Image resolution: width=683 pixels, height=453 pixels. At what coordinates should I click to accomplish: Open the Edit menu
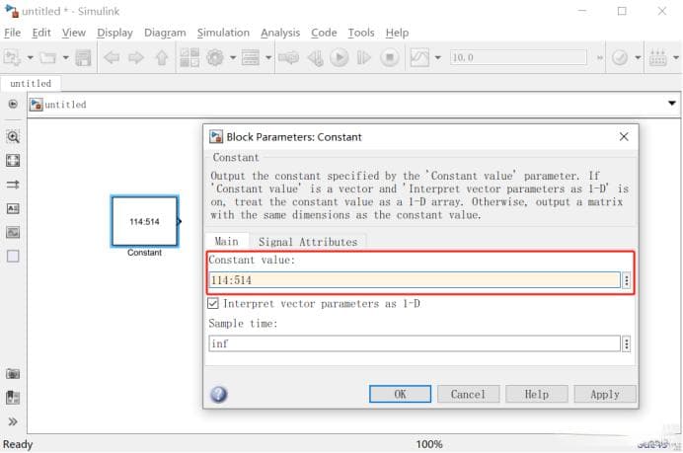pyautogui.click(x=41, y=33)
